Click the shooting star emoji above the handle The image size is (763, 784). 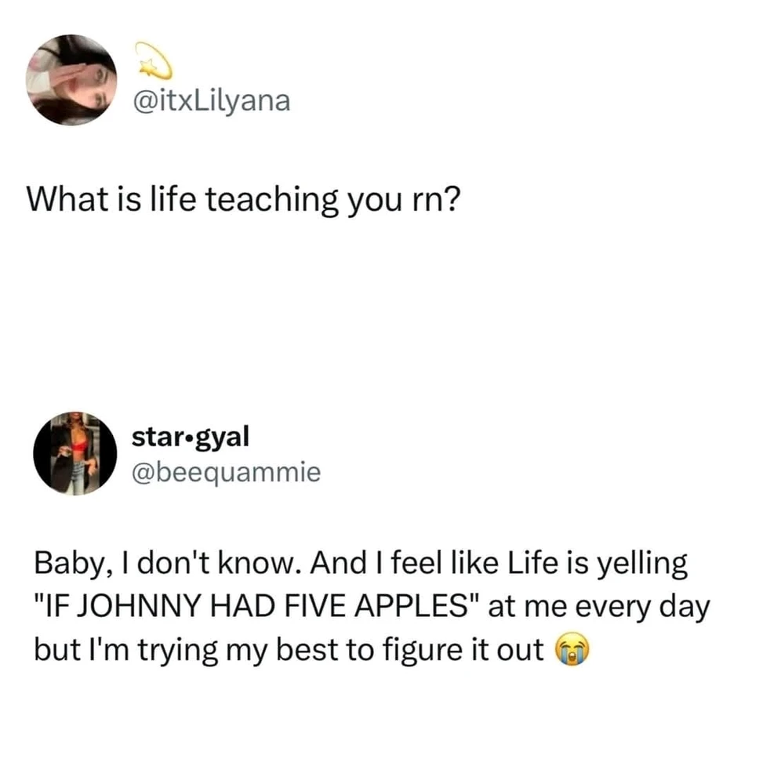click(154, 60)
